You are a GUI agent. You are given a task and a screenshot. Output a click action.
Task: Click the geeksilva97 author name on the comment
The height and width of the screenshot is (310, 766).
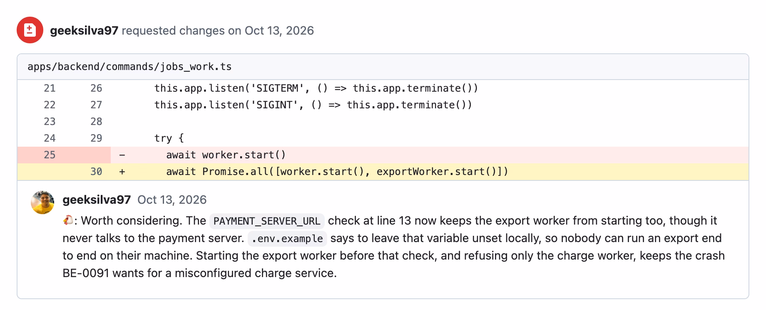[x=97, y=200]
